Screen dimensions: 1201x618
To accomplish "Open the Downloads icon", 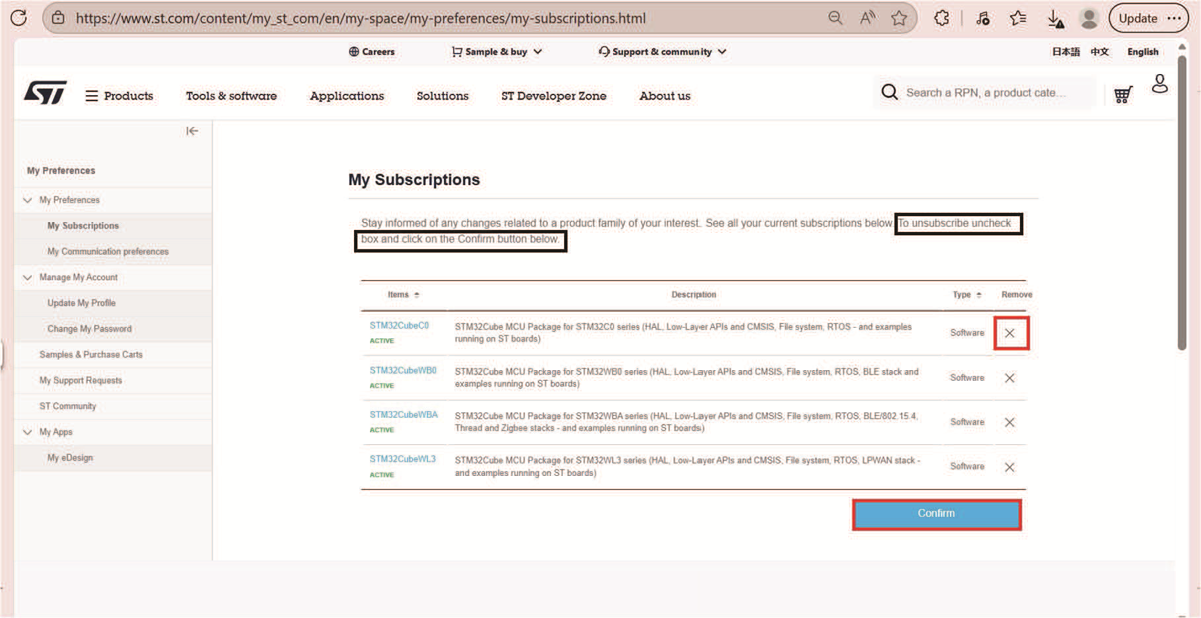I will pos(1056,19).
